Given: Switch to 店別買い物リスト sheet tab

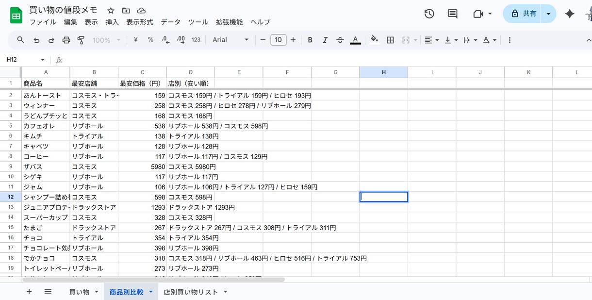Looking at the screenshot, I should 190,292.
